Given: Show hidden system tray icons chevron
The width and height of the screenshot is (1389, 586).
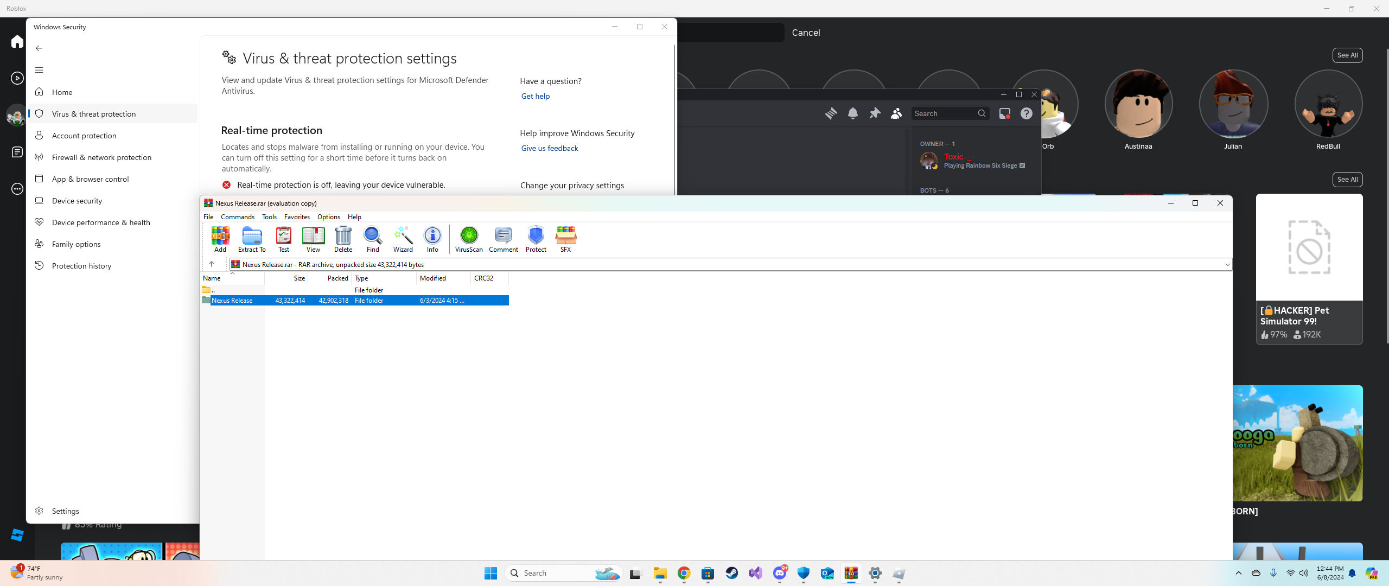Looking at the screenshot, I should (1238, 573).
